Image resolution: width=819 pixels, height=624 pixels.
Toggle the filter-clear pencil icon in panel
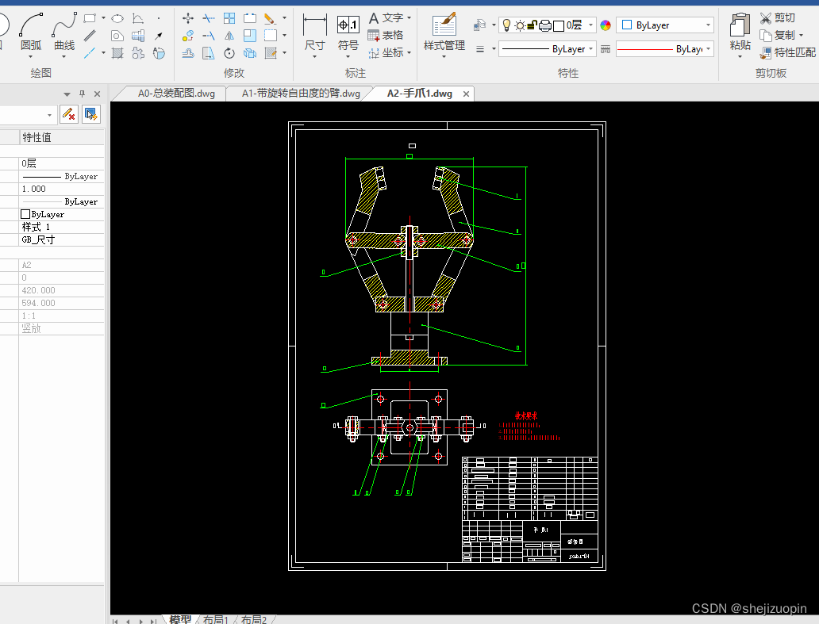pos(69,113)
